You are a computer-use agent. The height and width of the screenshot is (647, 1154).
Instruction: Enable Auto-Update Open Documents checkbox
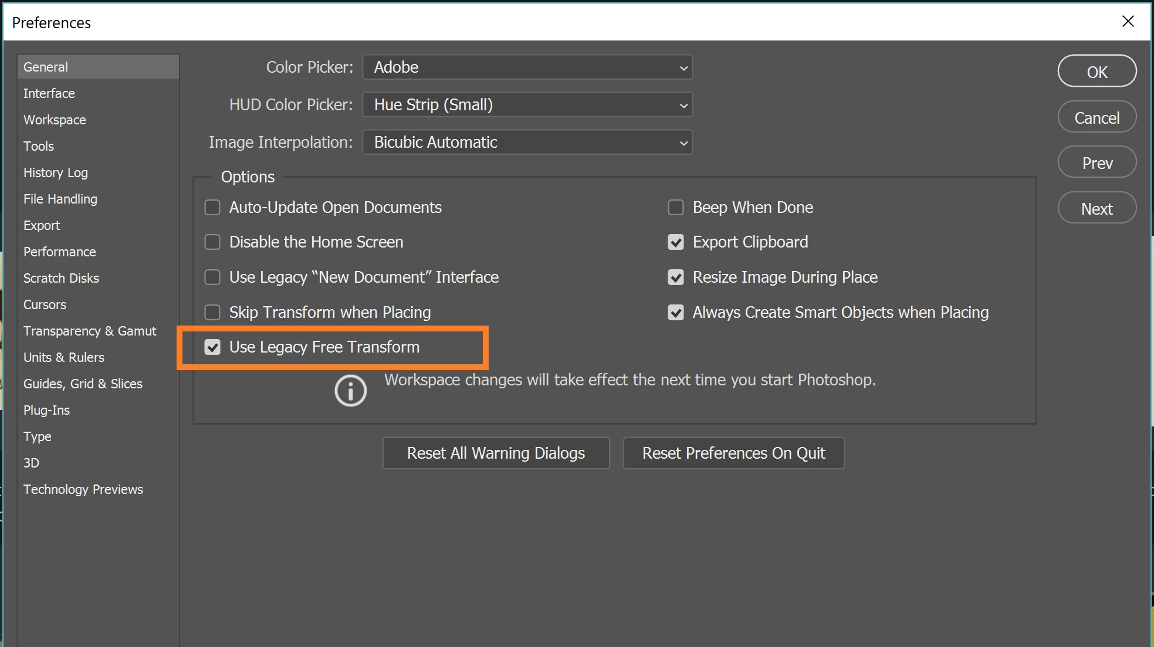(x=212, y=208)
